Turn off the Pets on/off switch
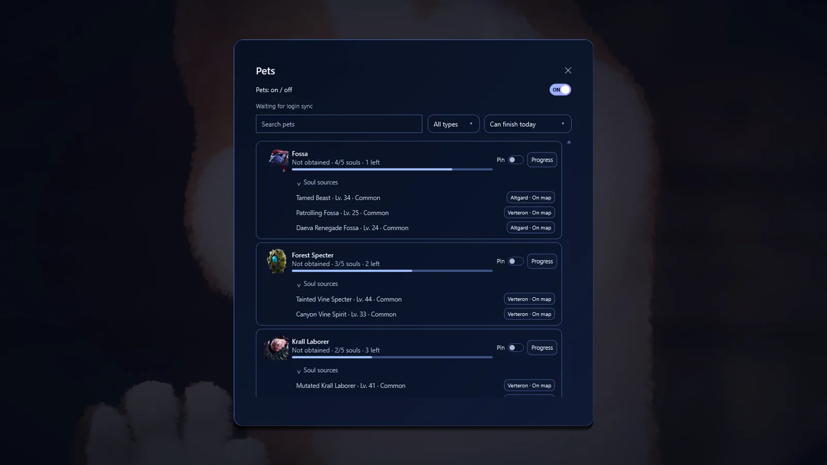 [560, 89]
